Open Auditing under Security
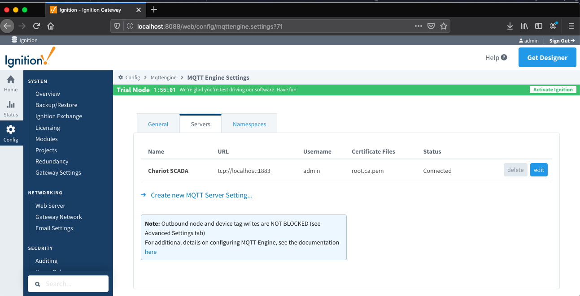The width and height of the screenshot is (580, 296). tap(47, 261)
